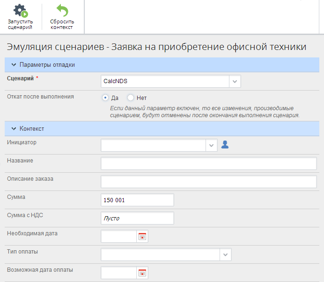Click the italic rollback hint text

(x=205, y=112)
